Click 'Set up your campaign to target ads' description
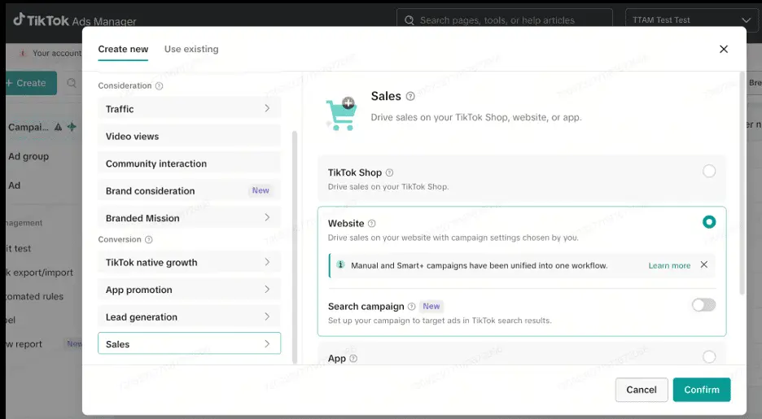The width and height of the screenshot is (762, 419). (x=440, y=321)
